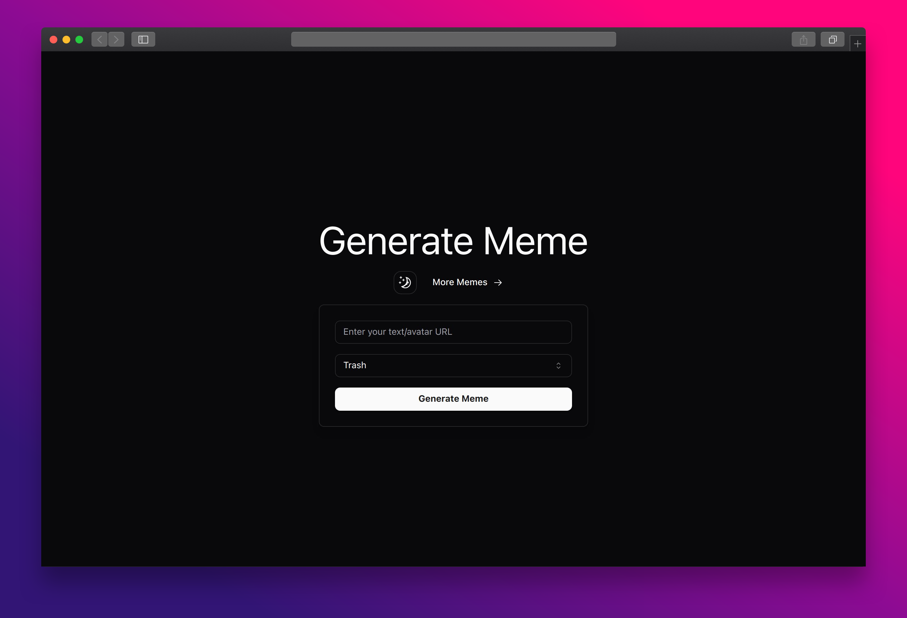Click the large Generate Meme heading
The height and width of the screenshot is (618, 907).
click(x=453, y=241)
